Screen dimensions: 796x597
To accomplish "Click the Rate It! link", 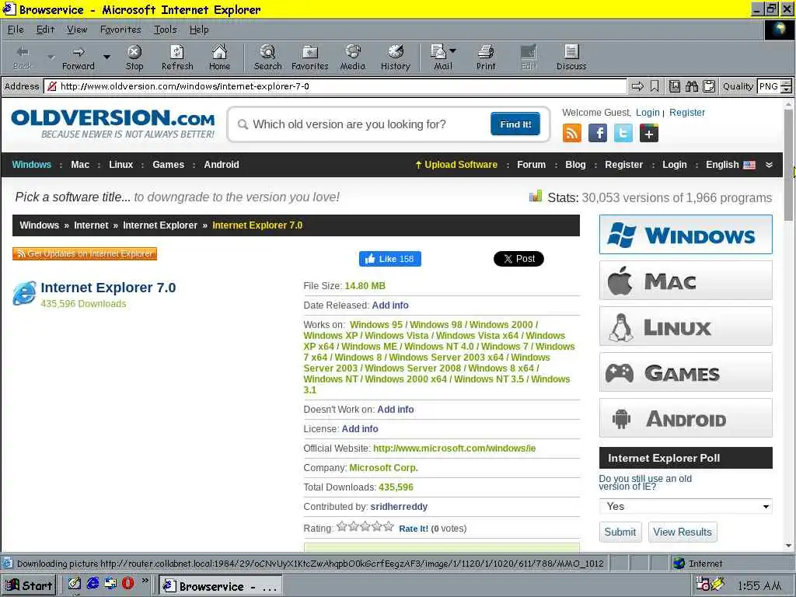I will click(414, 529).
